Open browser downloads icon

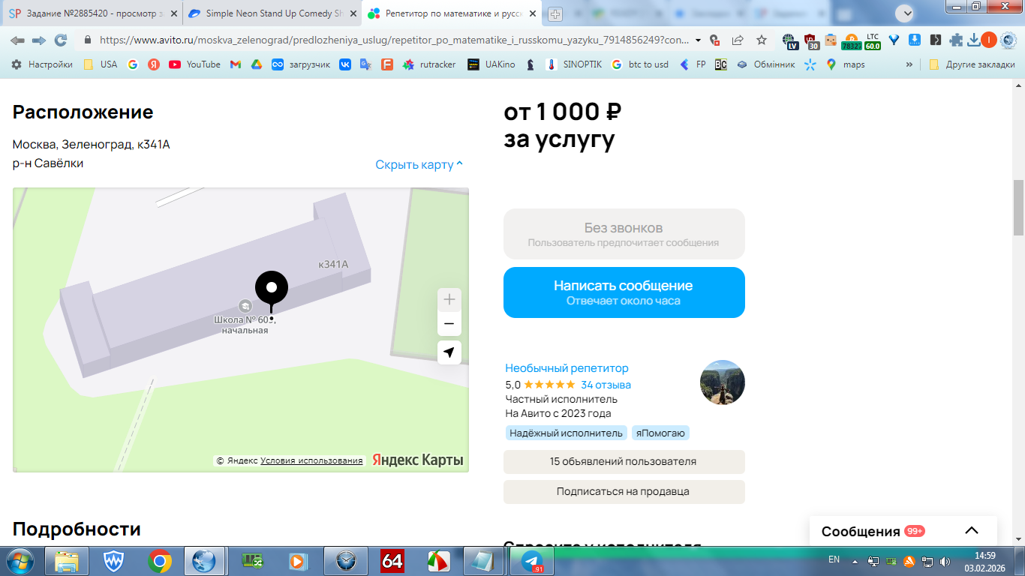(x=974, y=40)
